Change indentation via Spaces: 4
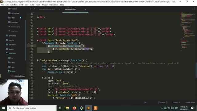197x111 pixels. pyautogui.click(x=176, y=102)
